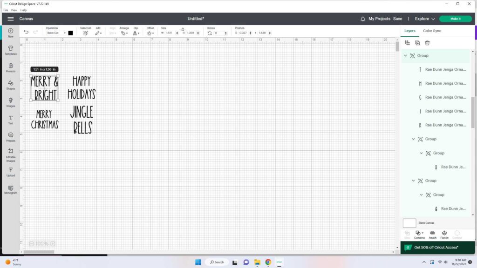Open the Phrases panel
Screen dimensions: 477x268
[x=11, y=137]
